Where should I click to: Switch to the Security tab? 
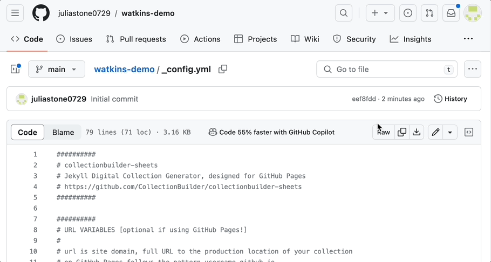point(354,39)
